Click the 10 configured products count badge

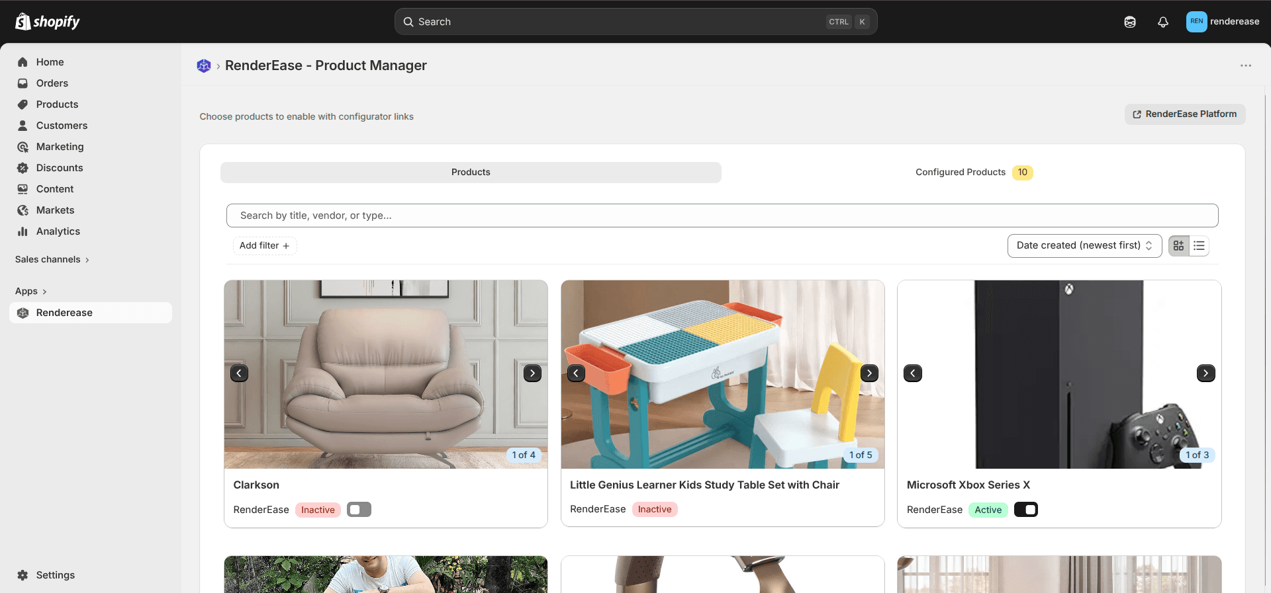click(x=1023, y=173)
